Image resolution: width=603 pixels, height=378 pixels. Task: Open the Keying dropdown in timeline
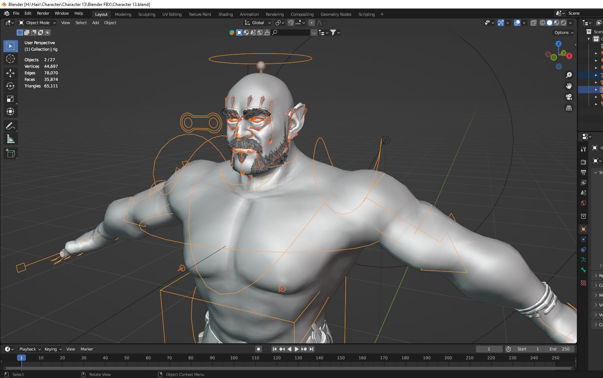(x=53, y=349)
